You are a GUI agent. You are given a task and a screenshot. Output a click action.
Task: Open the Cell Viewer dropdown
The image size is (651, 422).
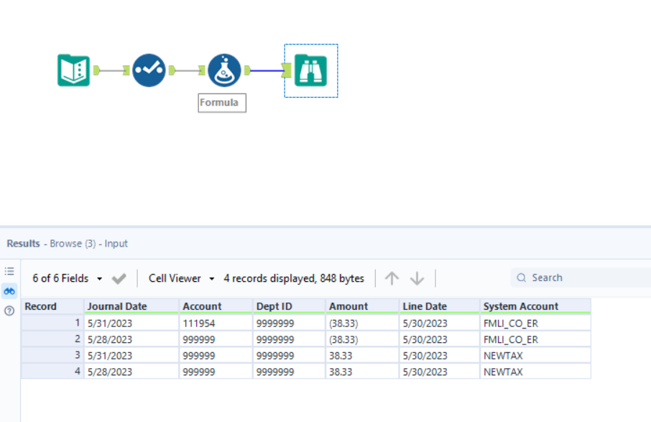click(x=178, y=277)
